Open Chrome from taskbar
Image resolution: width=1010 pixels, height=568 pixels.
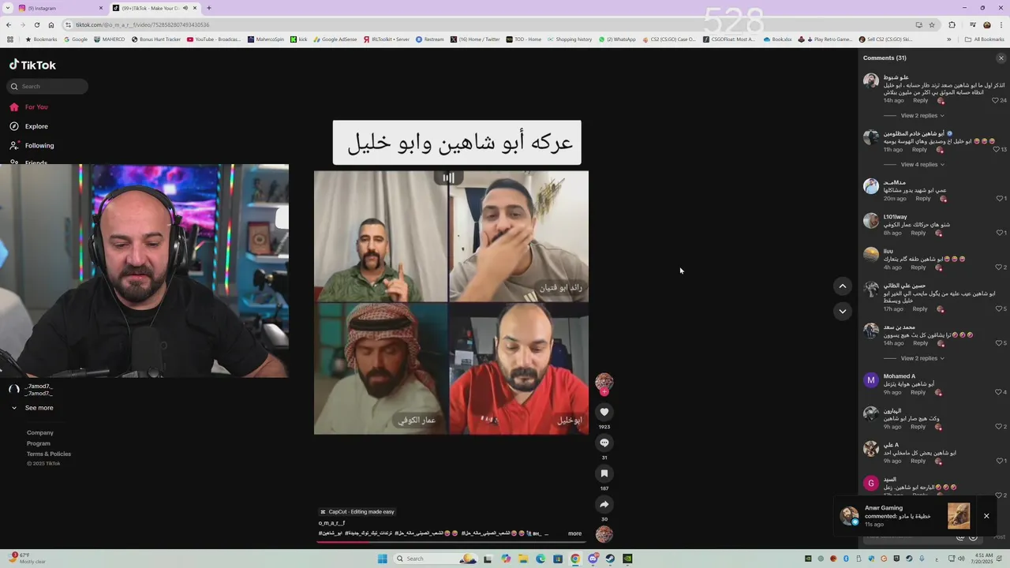(x=575, y=559)
